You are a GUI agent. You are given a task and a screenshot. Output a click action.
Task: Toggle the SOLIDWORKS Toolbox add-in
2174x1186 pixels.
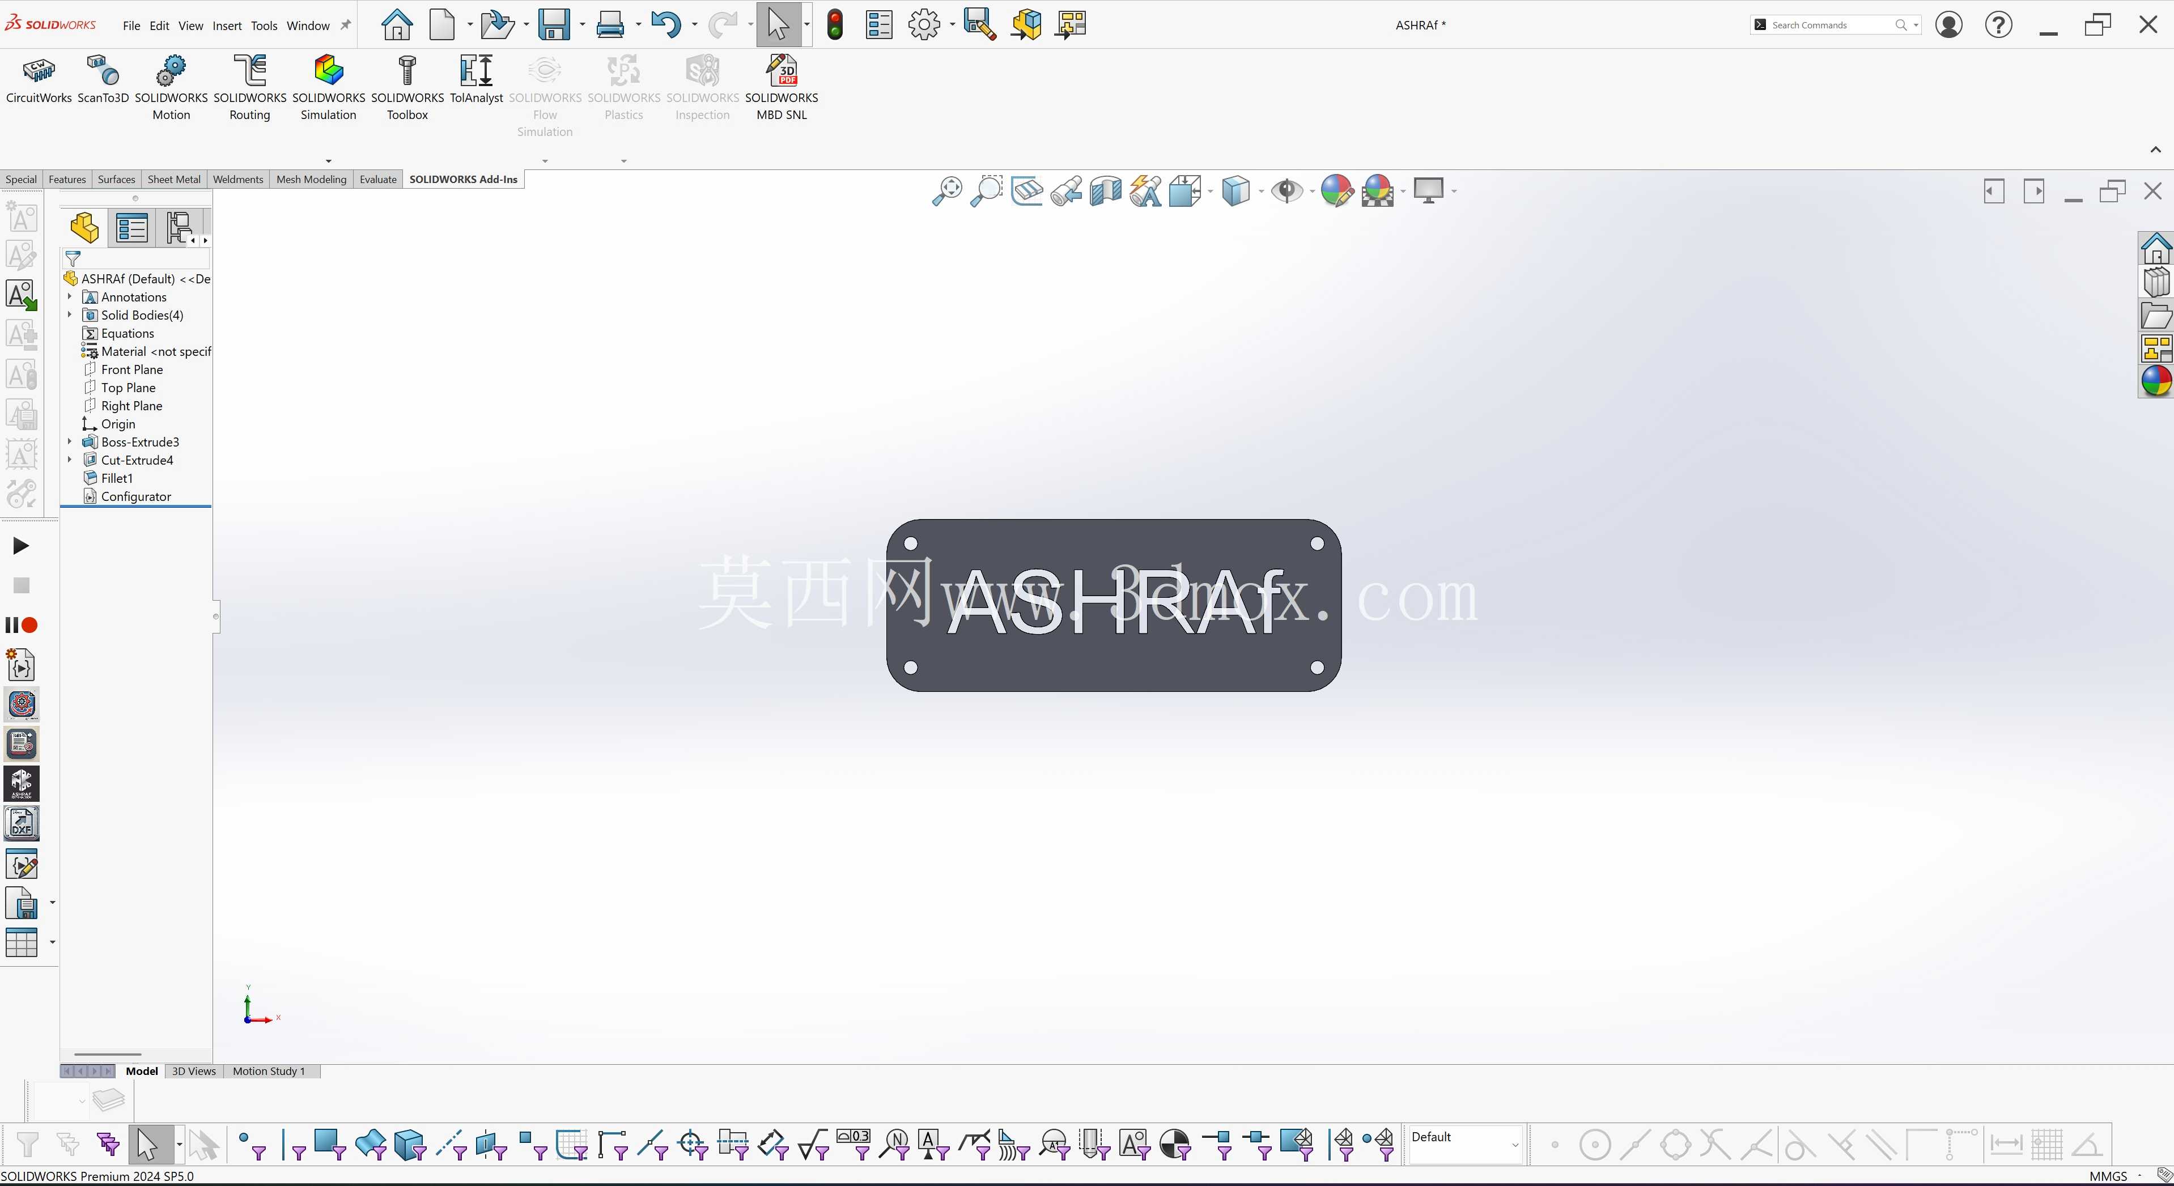[407, 88]
